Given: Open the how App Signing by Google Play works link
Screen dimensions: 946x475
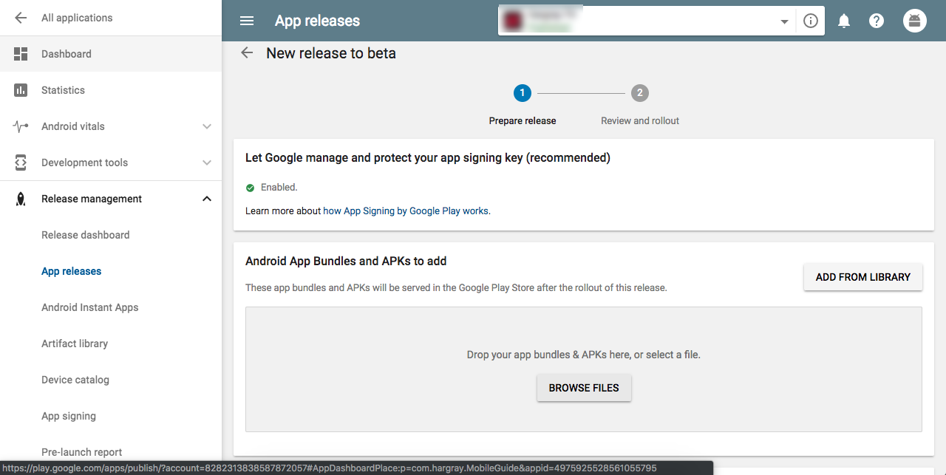Looking at the screenshot, I should (x=405, y=211).
